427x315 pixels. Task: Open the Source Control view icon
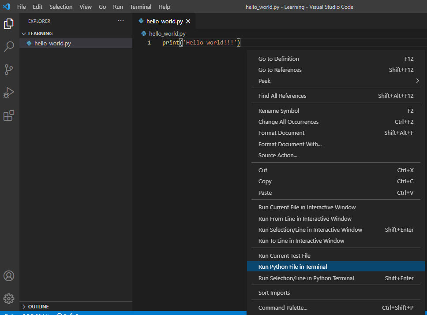click(9, 70)
